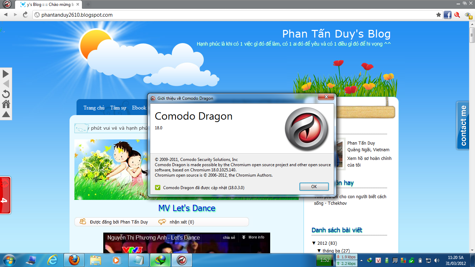Go back using the browser back arrow

6,15
